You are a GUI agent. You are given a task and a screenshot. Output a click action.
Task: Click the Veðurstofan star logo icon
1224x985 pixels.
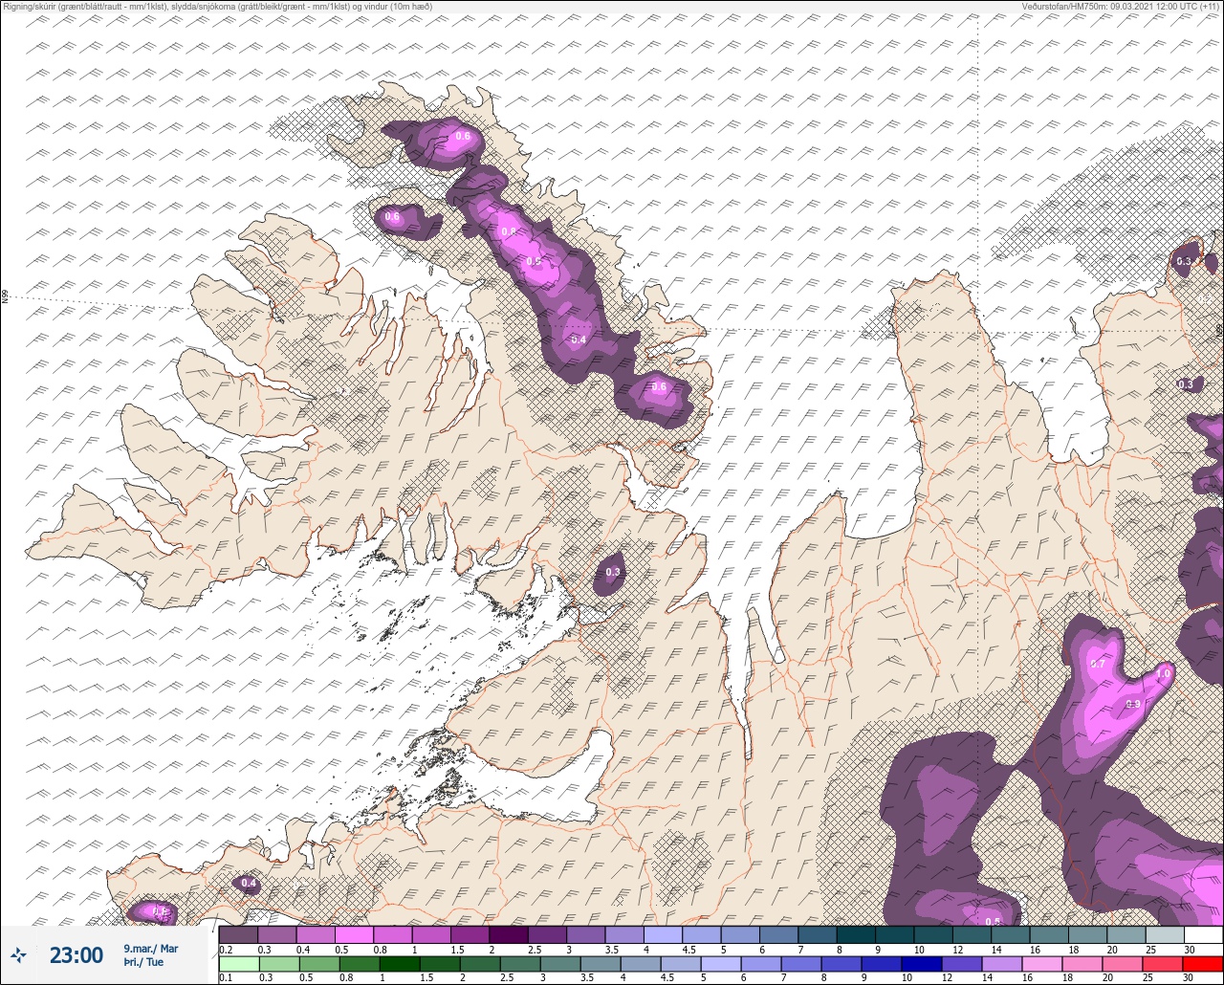18,954
